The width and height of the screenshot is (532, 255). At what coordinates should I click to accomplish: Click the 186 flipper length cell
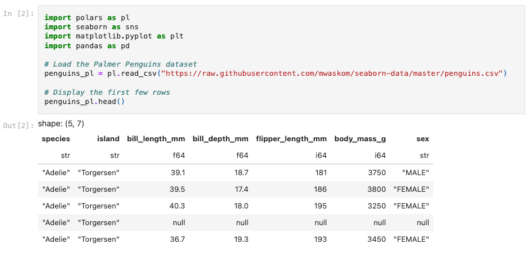321,189
